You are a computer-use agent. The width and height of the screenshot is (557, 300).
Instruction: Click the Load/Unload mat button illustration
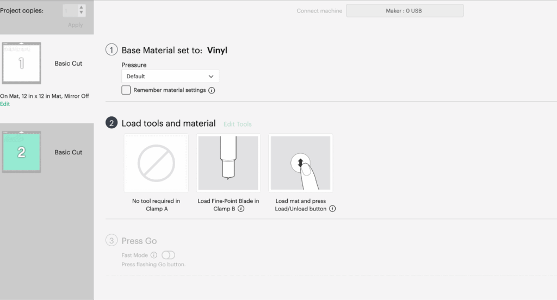pyautogui.click(x=300, y=163)
